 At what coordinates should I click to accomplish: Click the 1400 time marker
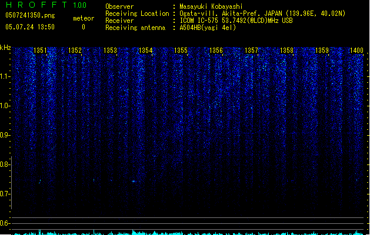point(356,51)
